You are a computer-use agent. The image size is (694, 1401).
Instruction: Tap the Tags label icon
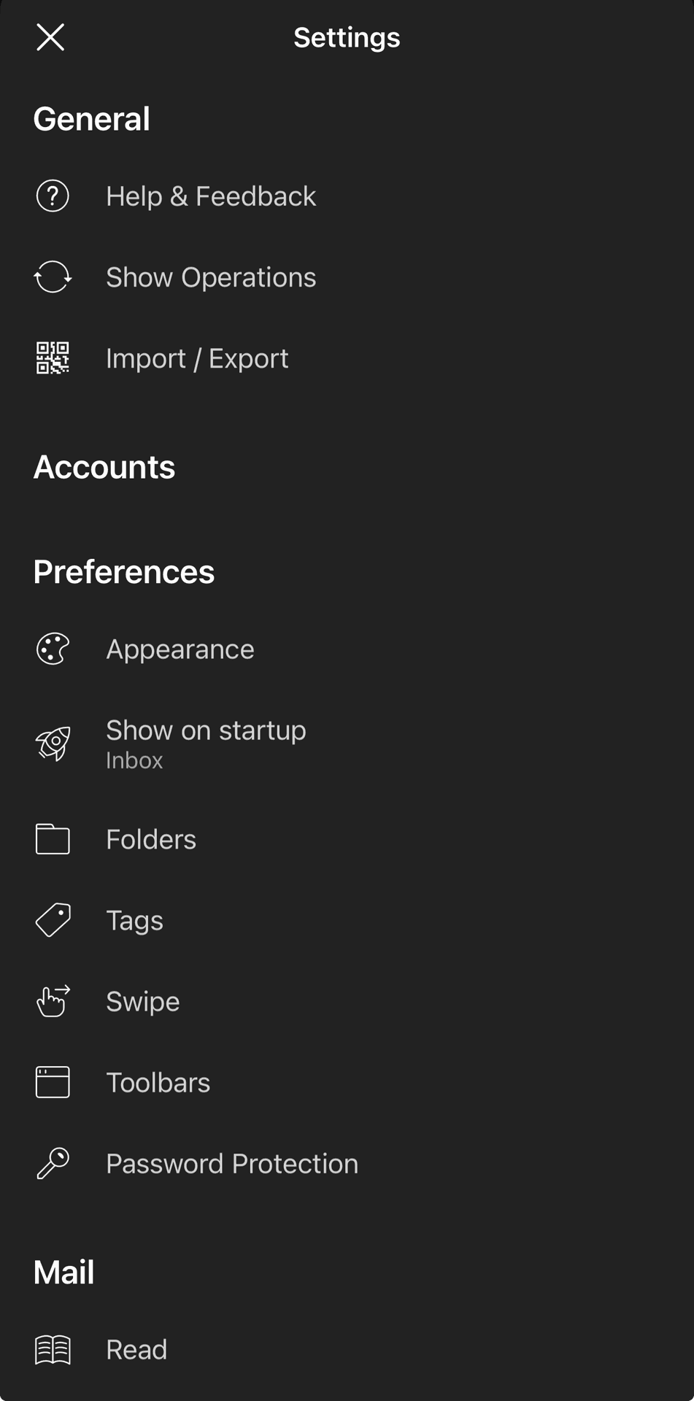tap(53, 920)
